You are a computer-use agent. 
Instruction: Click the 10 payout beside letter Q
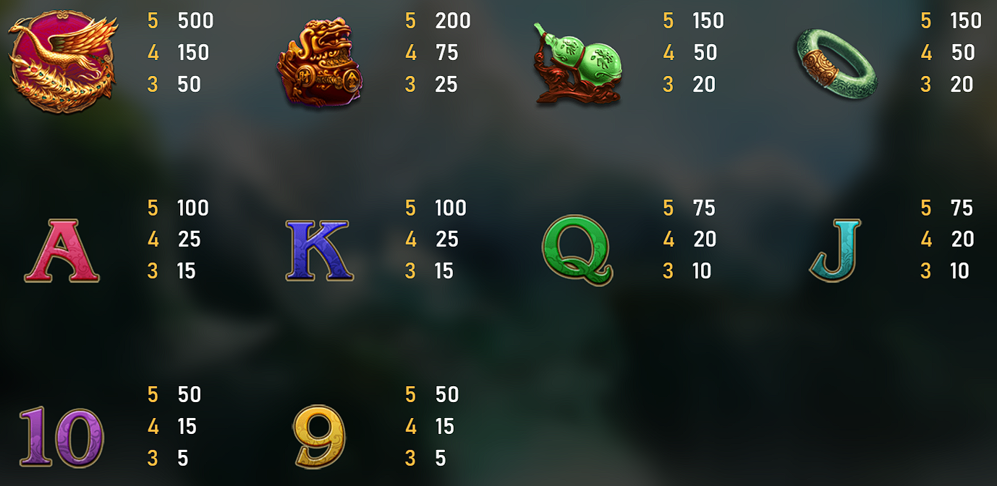702,271
